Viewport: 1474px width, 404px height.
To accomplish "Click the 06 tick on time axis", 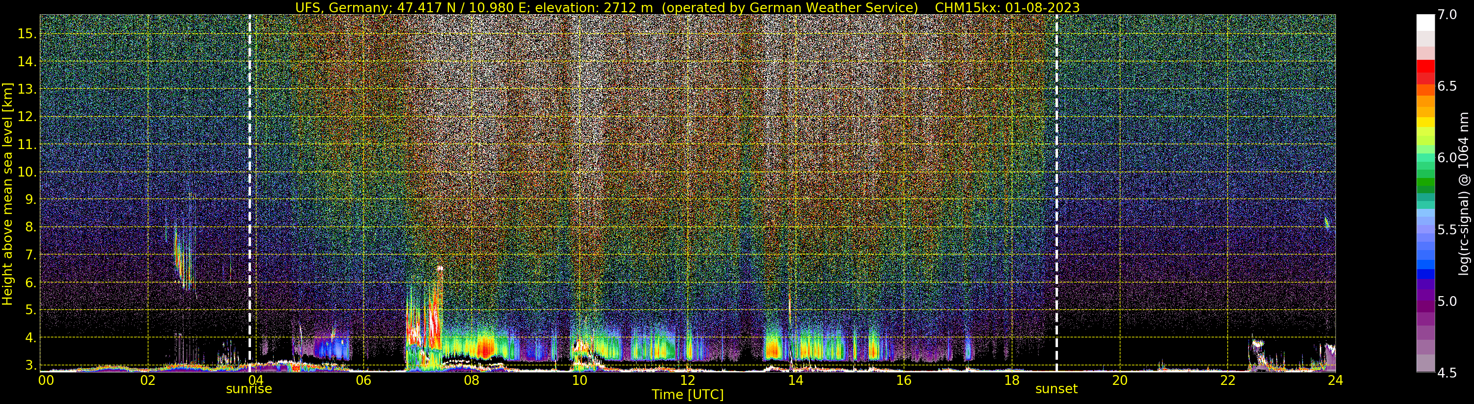I will coord(363,380).
